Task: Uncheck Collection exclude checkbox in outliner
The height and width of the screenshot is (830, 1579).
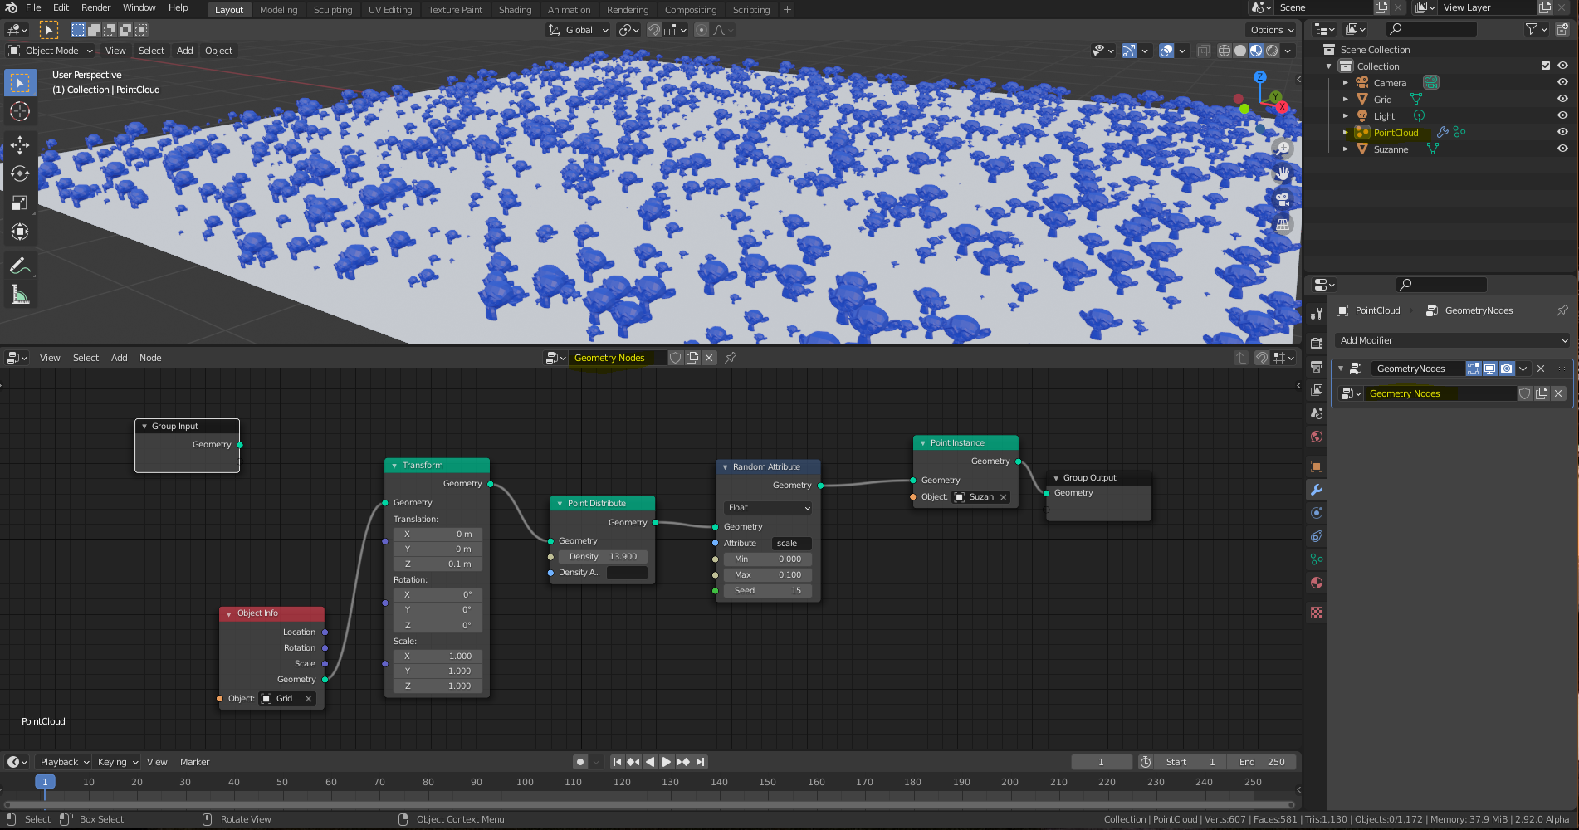Action: [x=1546, y=66]
